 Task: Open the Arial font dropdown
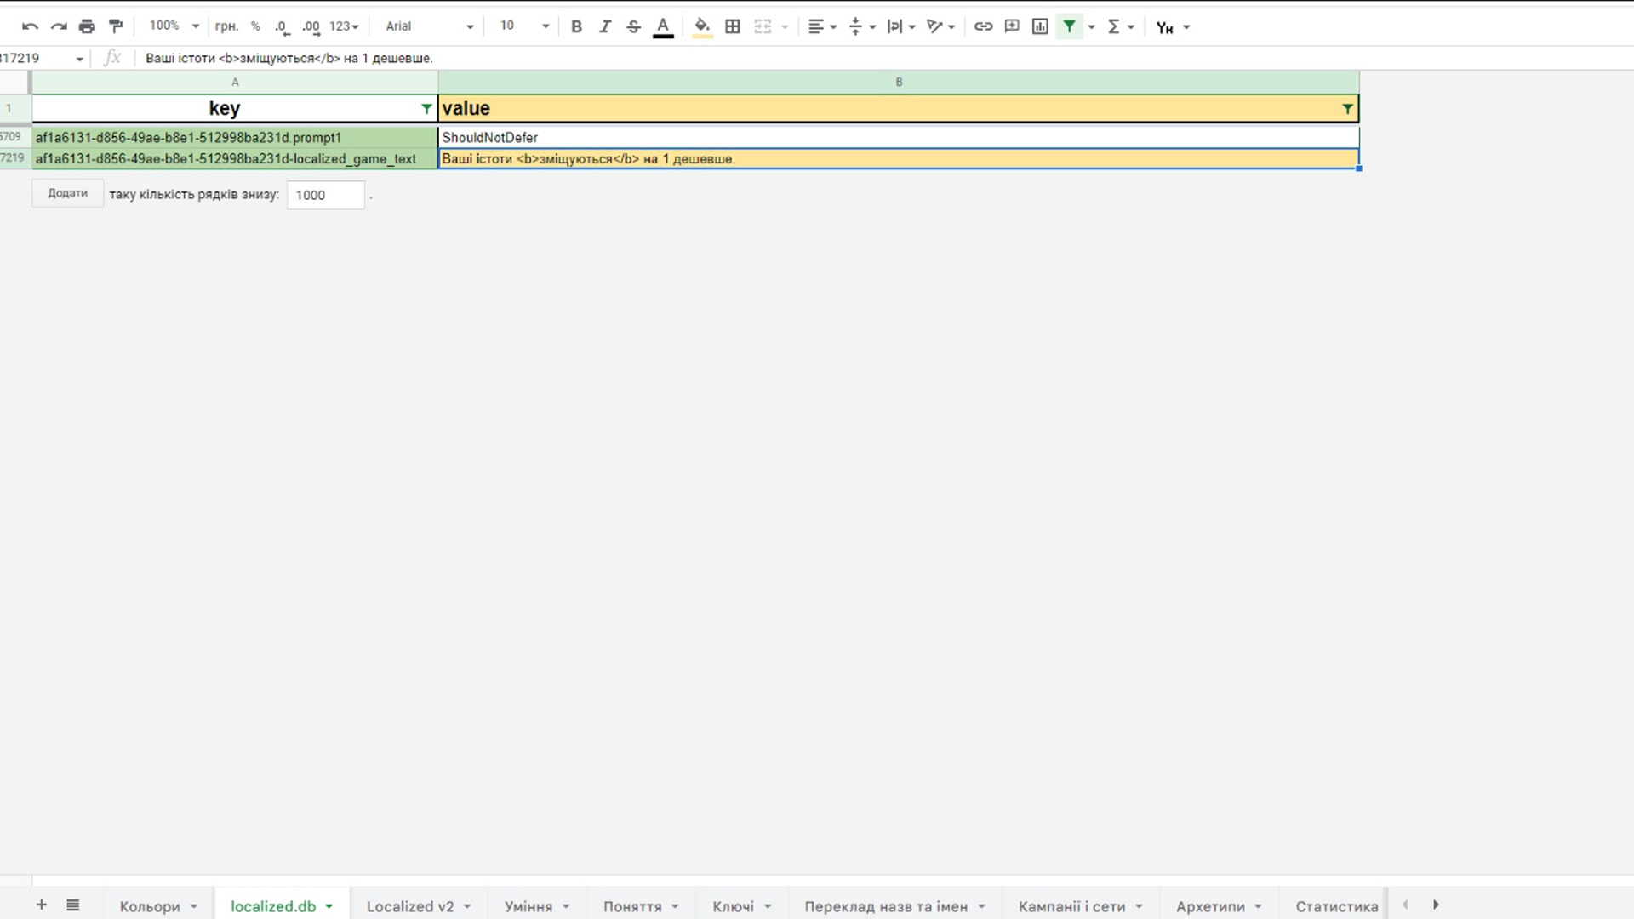pos(429,26)
